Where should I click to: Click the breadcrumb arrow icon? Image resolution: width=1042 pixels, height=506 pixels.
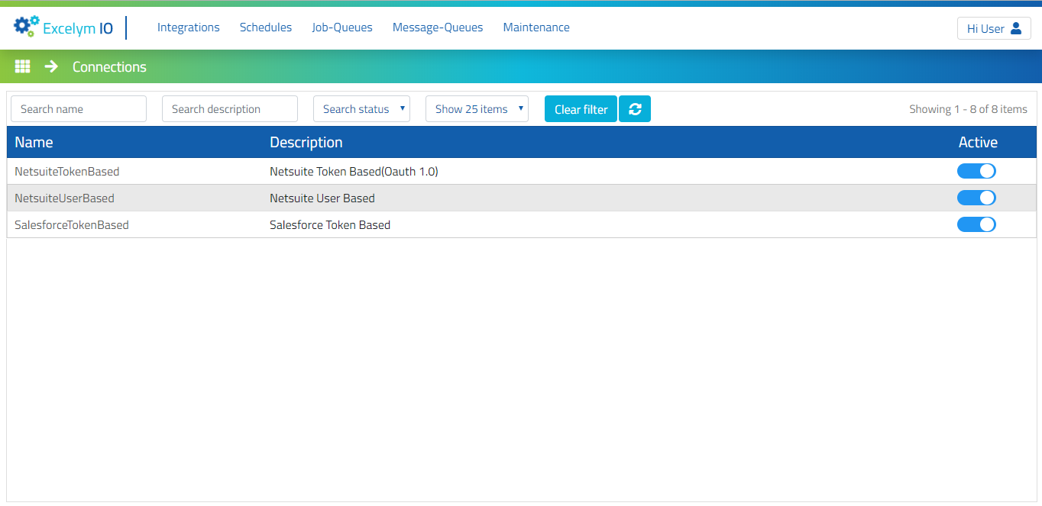point(51,66)
